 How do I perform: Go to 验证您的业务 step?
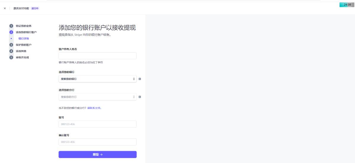click(24, 26)
